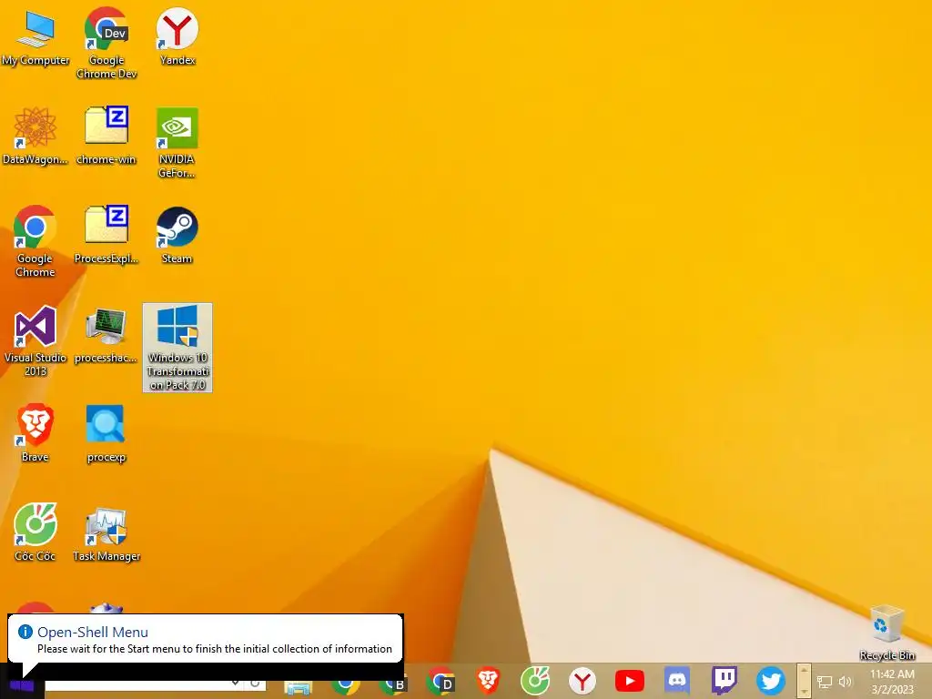Select Cốc Cốc desktop shortcut

tap(35, 532)
